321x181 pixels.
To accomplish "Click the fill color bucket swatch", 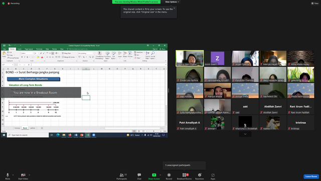I will pos(38,57).
